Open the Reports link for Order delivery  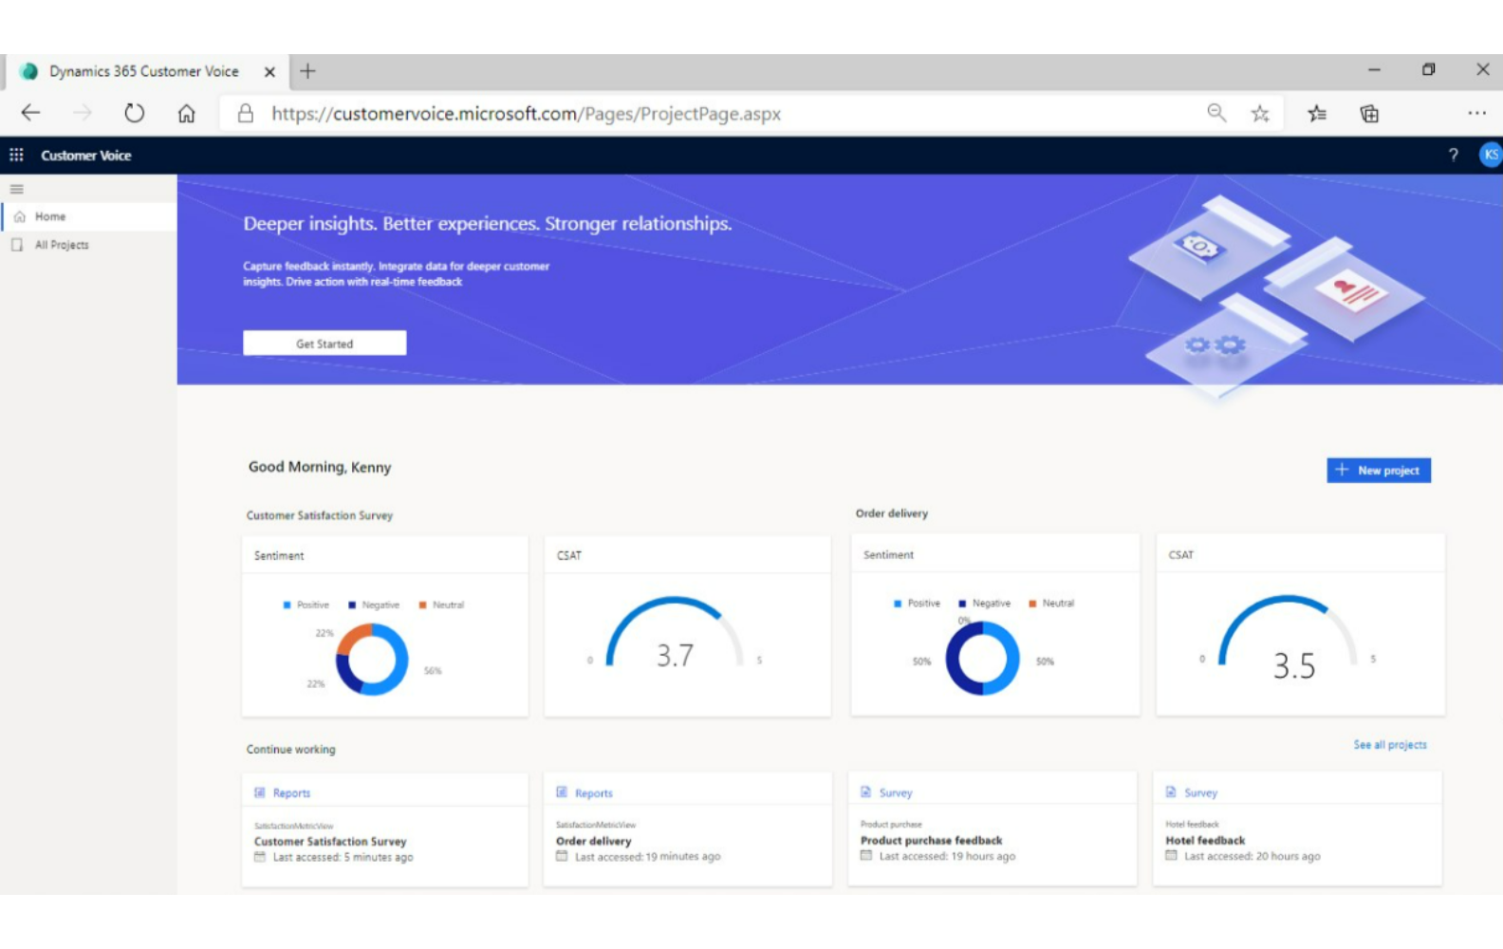point(594,793)
